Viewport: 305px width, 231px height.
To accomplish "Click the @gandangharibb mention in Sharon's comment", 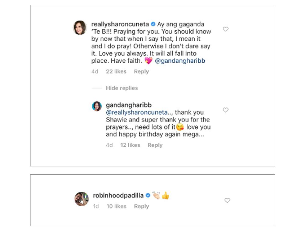I will pyautogui.click(x=180, y=61).
